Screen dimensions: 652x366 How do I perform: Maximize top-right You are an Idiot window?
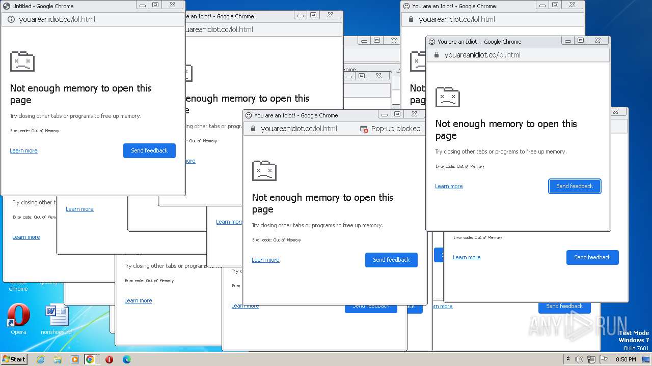tap(555, 5)
